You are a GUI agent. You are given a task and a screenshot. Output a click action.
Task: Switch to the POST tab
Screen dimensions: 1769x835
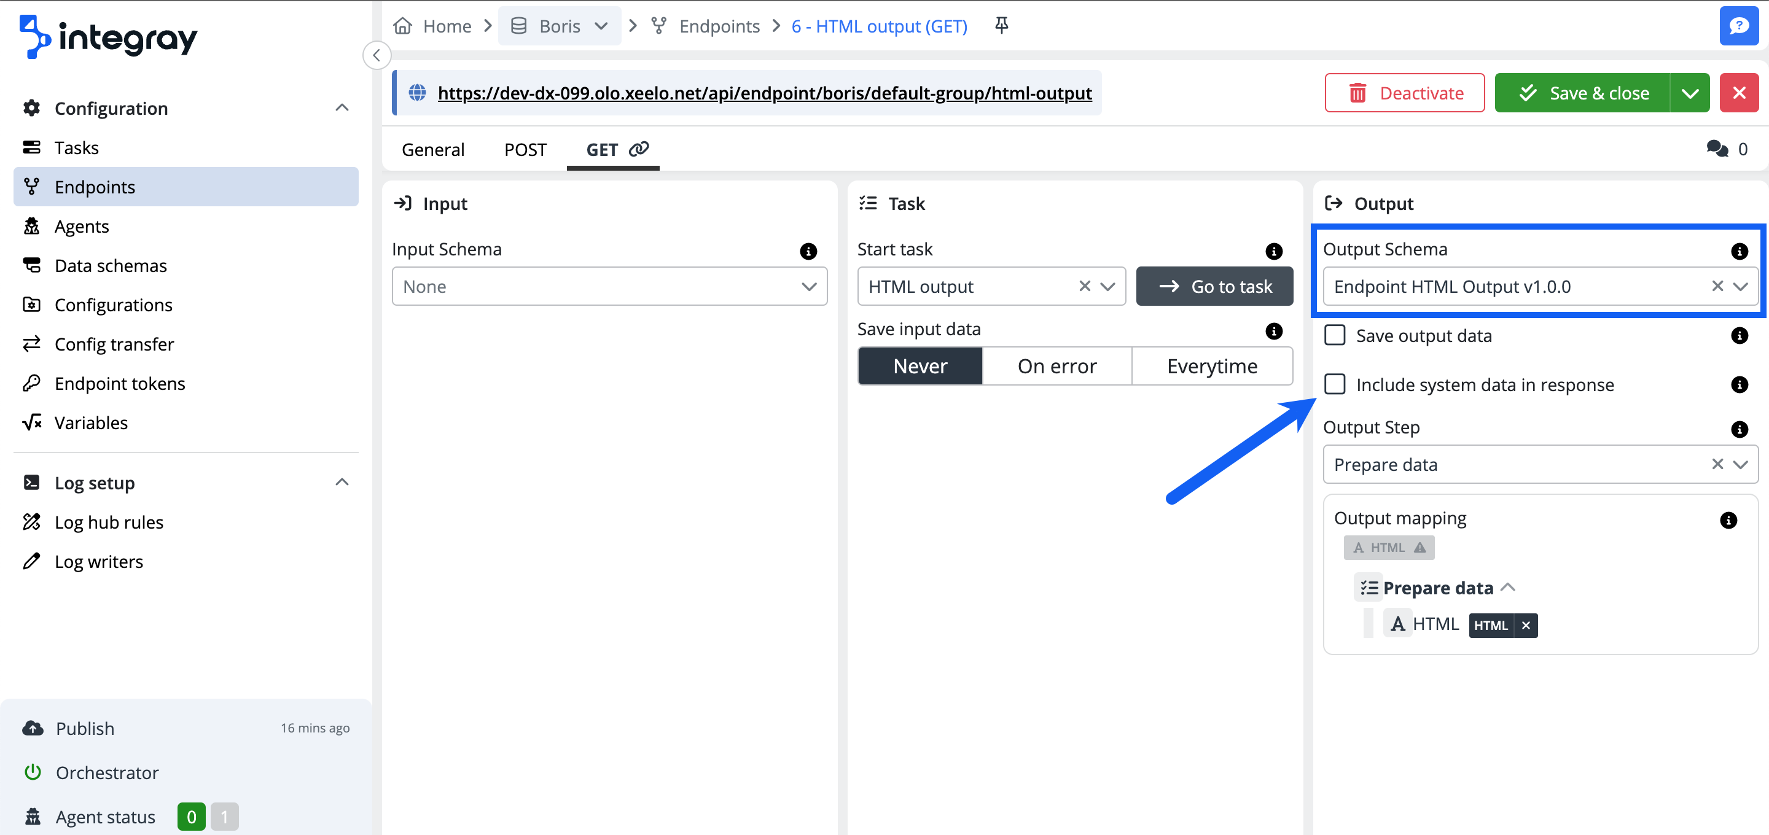click(x=525, y=150)
